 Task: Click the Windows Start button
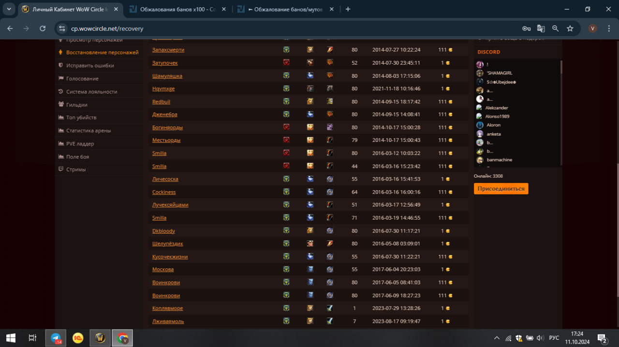(x=11, y=338)
